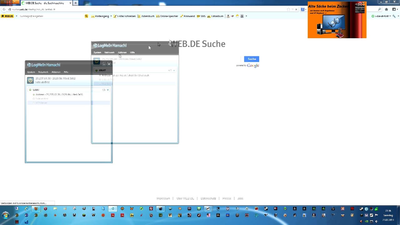The width and height of the screenshot is (400, 225).
Task: Open Aktionen menu in front Hamachi window
Action: 56,72
